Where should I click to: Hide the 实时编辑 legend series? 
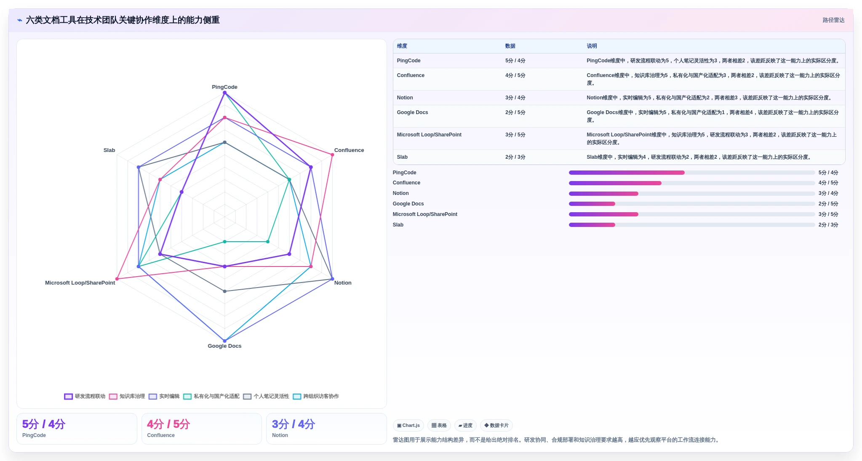pyautogui.click(x=164, y=396)
